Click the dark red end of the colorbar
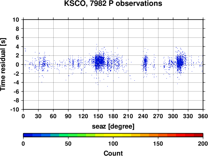208x156 pixels. [x=198, y=135]
